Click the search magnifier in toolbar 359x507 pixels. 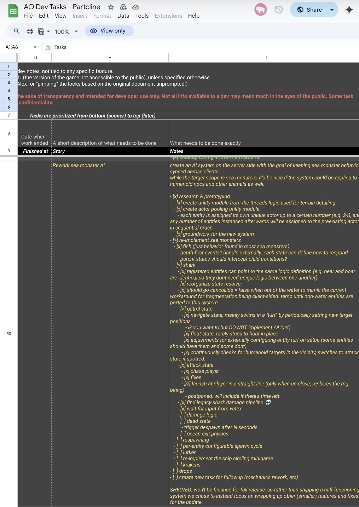click(17, 31)
